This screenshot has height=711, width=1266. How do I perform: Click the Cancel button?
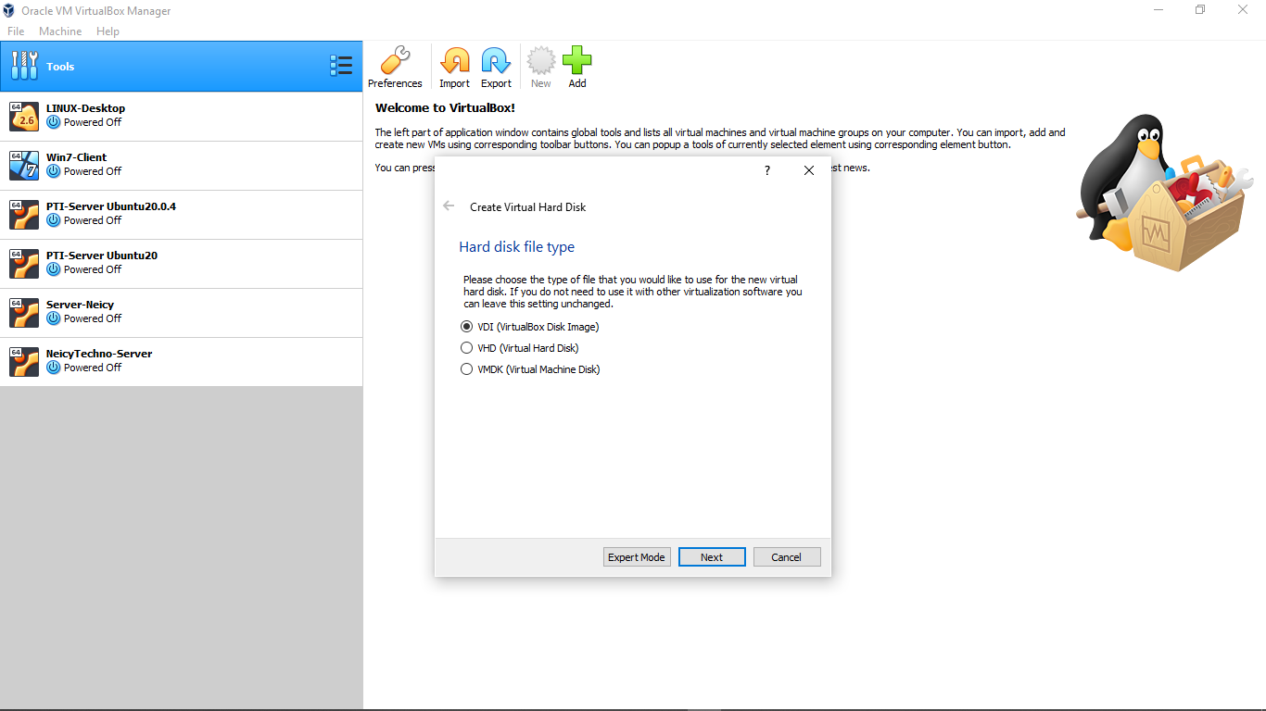coord(787,557)
